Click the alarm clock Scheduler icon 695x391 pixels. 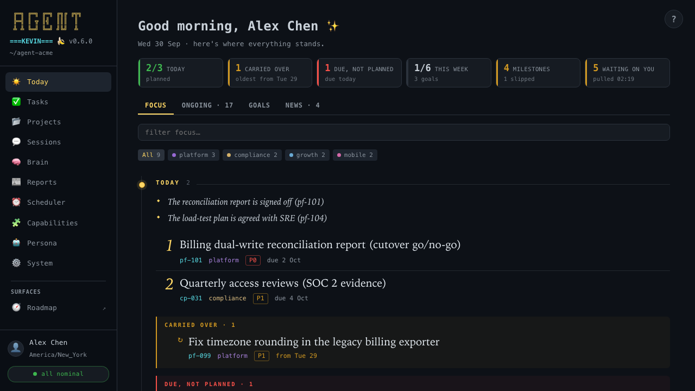(x=16, y=202)
